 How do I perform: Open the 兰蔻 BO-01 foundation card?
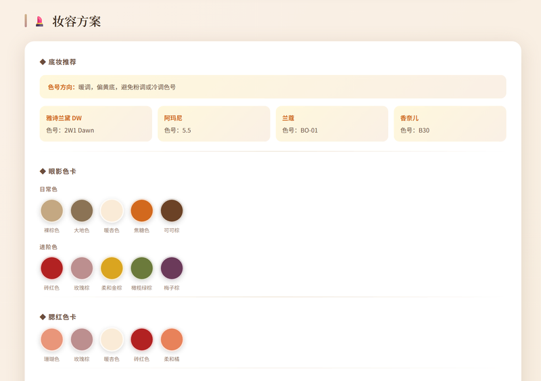[332, 124]
